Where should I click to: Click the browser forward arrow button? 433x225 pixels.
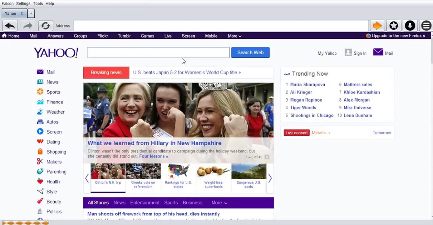point(28,26)
